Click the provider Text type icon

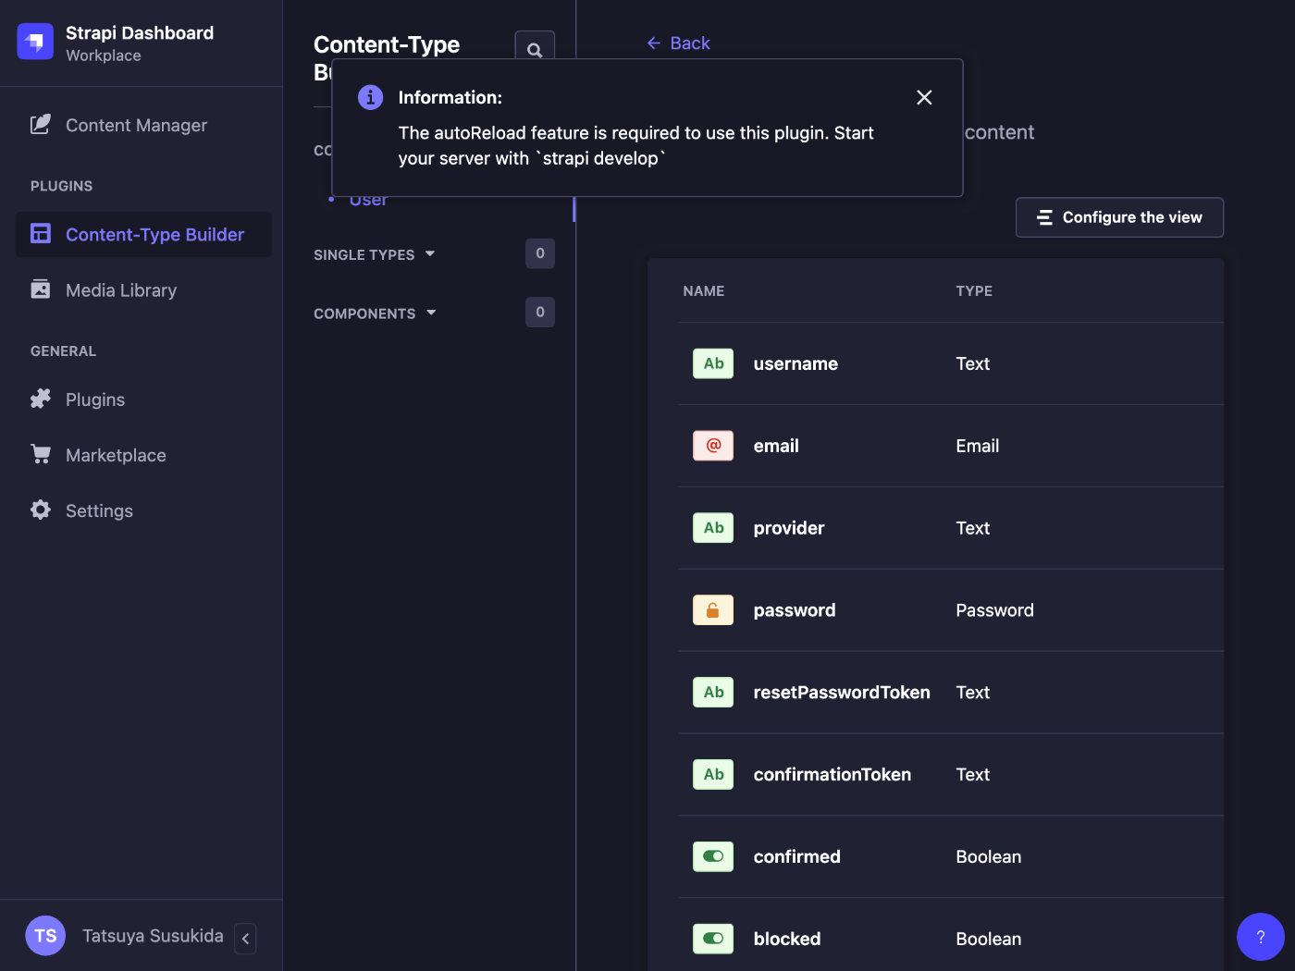coord(713,528)
